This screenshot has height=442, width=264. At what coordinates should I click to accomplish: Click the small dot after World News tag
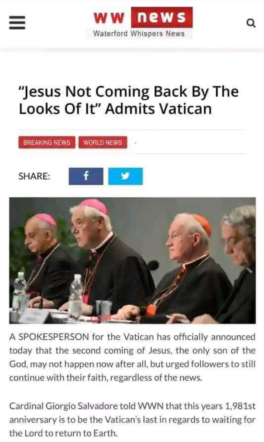tap(135, 143)
